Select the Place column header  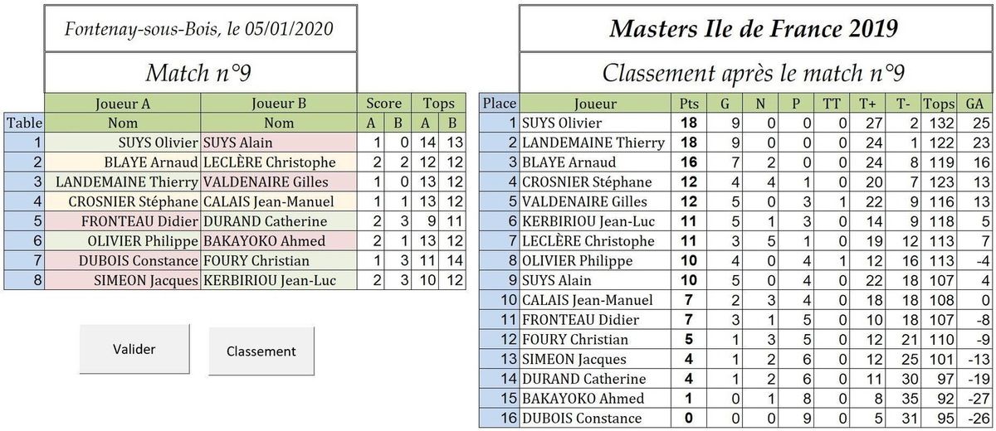[x=499, y=104]
